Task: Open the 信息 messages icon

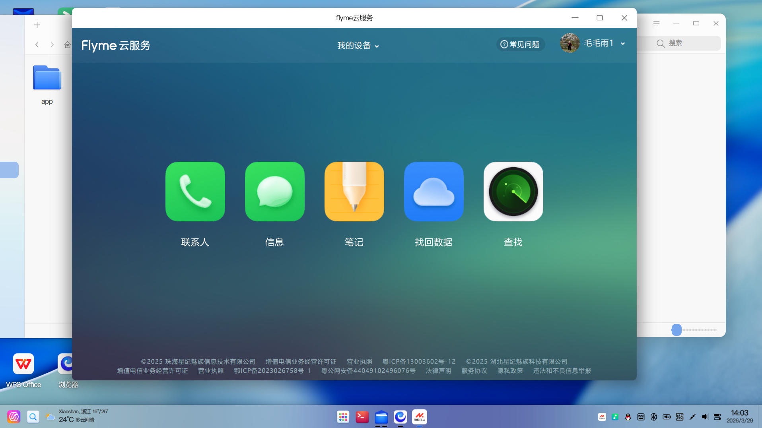Action: 274,192
